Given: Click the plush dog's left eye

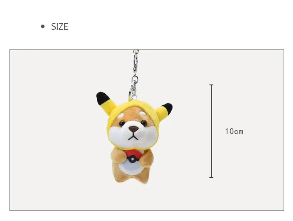Looking at the screenshot, I should 122,123.
